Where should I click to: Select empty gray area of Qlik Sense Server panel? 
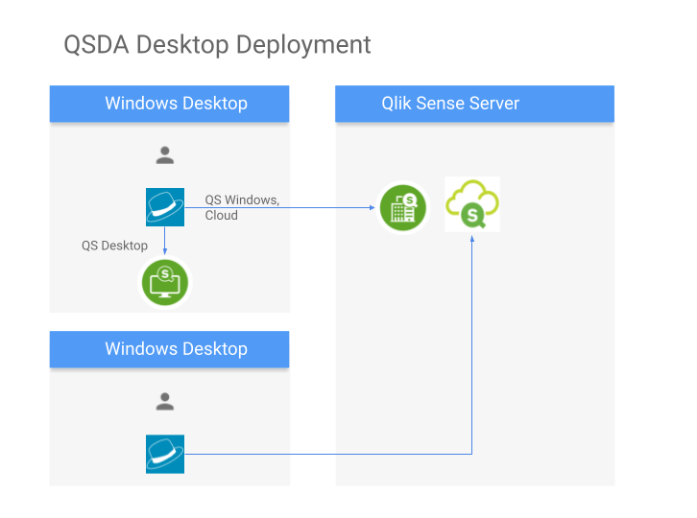pos(538,365)
